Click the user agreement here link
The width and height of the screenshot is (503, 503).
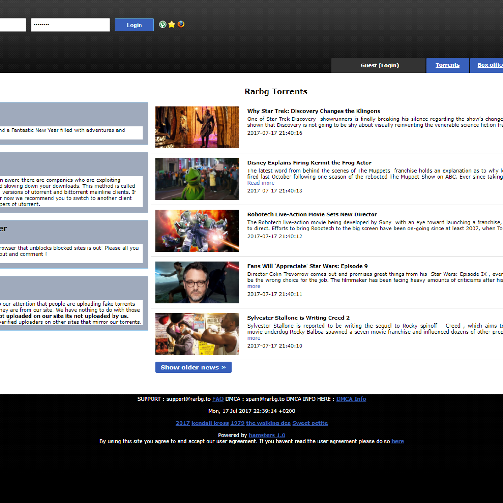(398, 441)
